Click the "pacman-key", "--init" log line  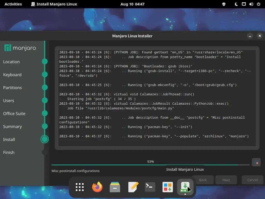click(x=126, y=127)
